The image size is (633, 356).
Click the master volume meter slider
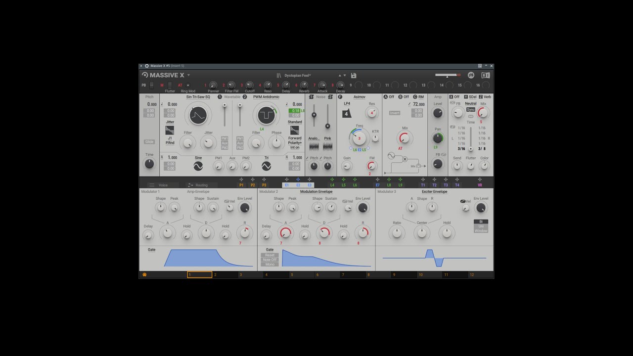pyautogui.click(x=448, y=75)
